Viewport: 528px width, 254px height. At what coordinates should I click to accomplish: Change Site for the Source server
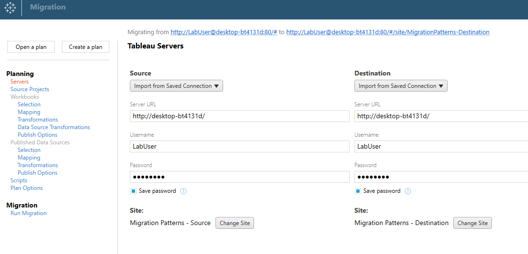tap(235, 223)
